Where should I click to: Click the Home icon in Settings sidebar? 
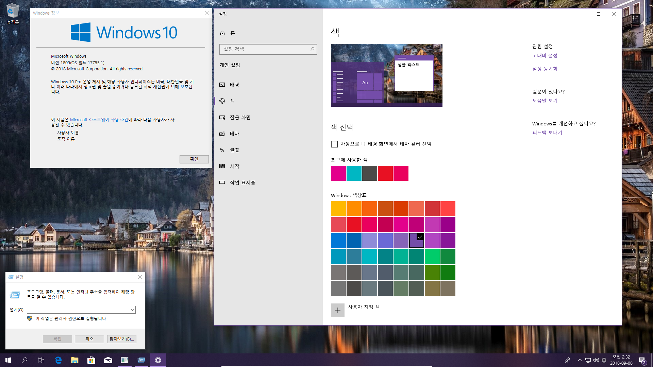pyautogui.click(x=222, y=33)
